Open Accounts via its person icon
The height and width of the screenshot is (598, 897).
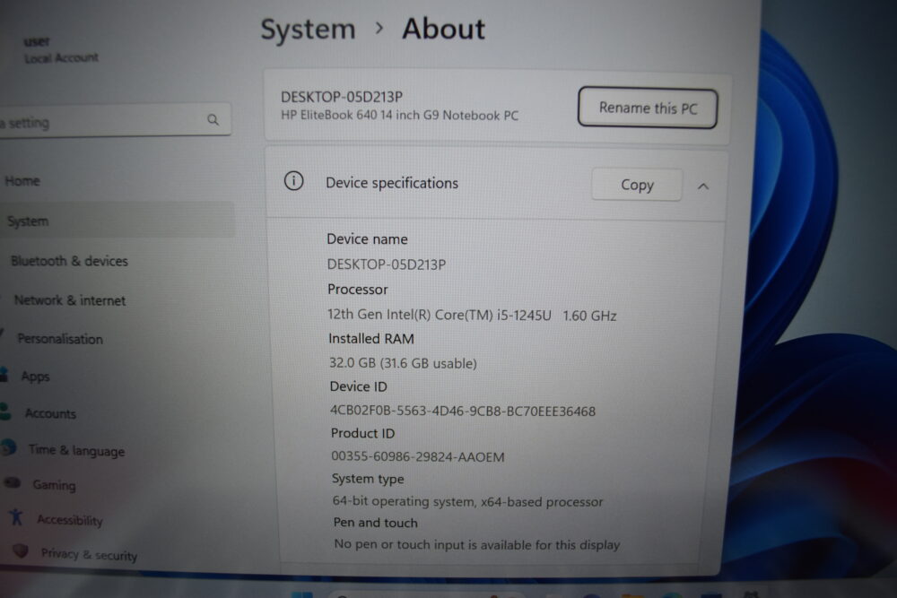tap(5, 411)
